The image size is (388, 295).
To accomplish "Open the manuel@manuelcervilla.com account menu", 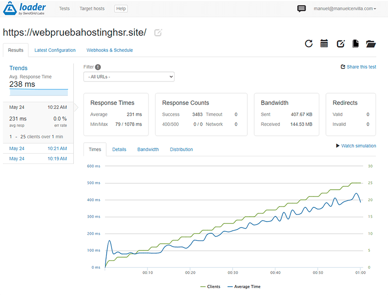I will 345,9.
